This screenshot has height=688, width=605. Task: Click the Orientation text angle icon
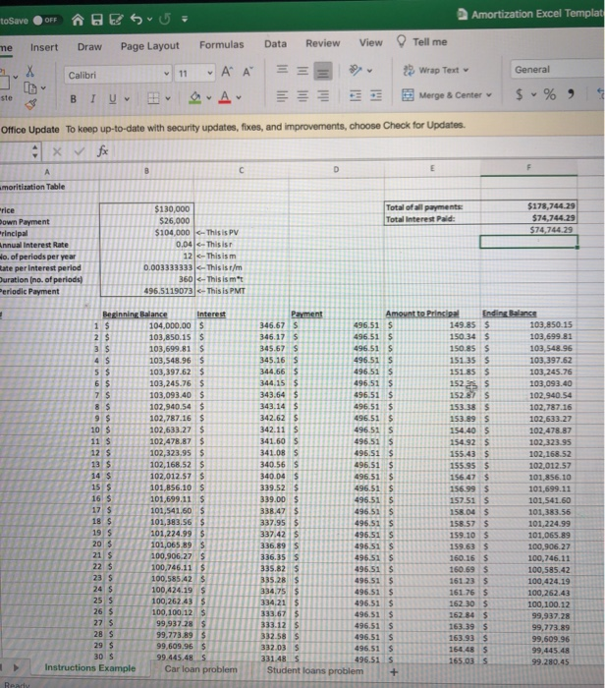(356, 70)
